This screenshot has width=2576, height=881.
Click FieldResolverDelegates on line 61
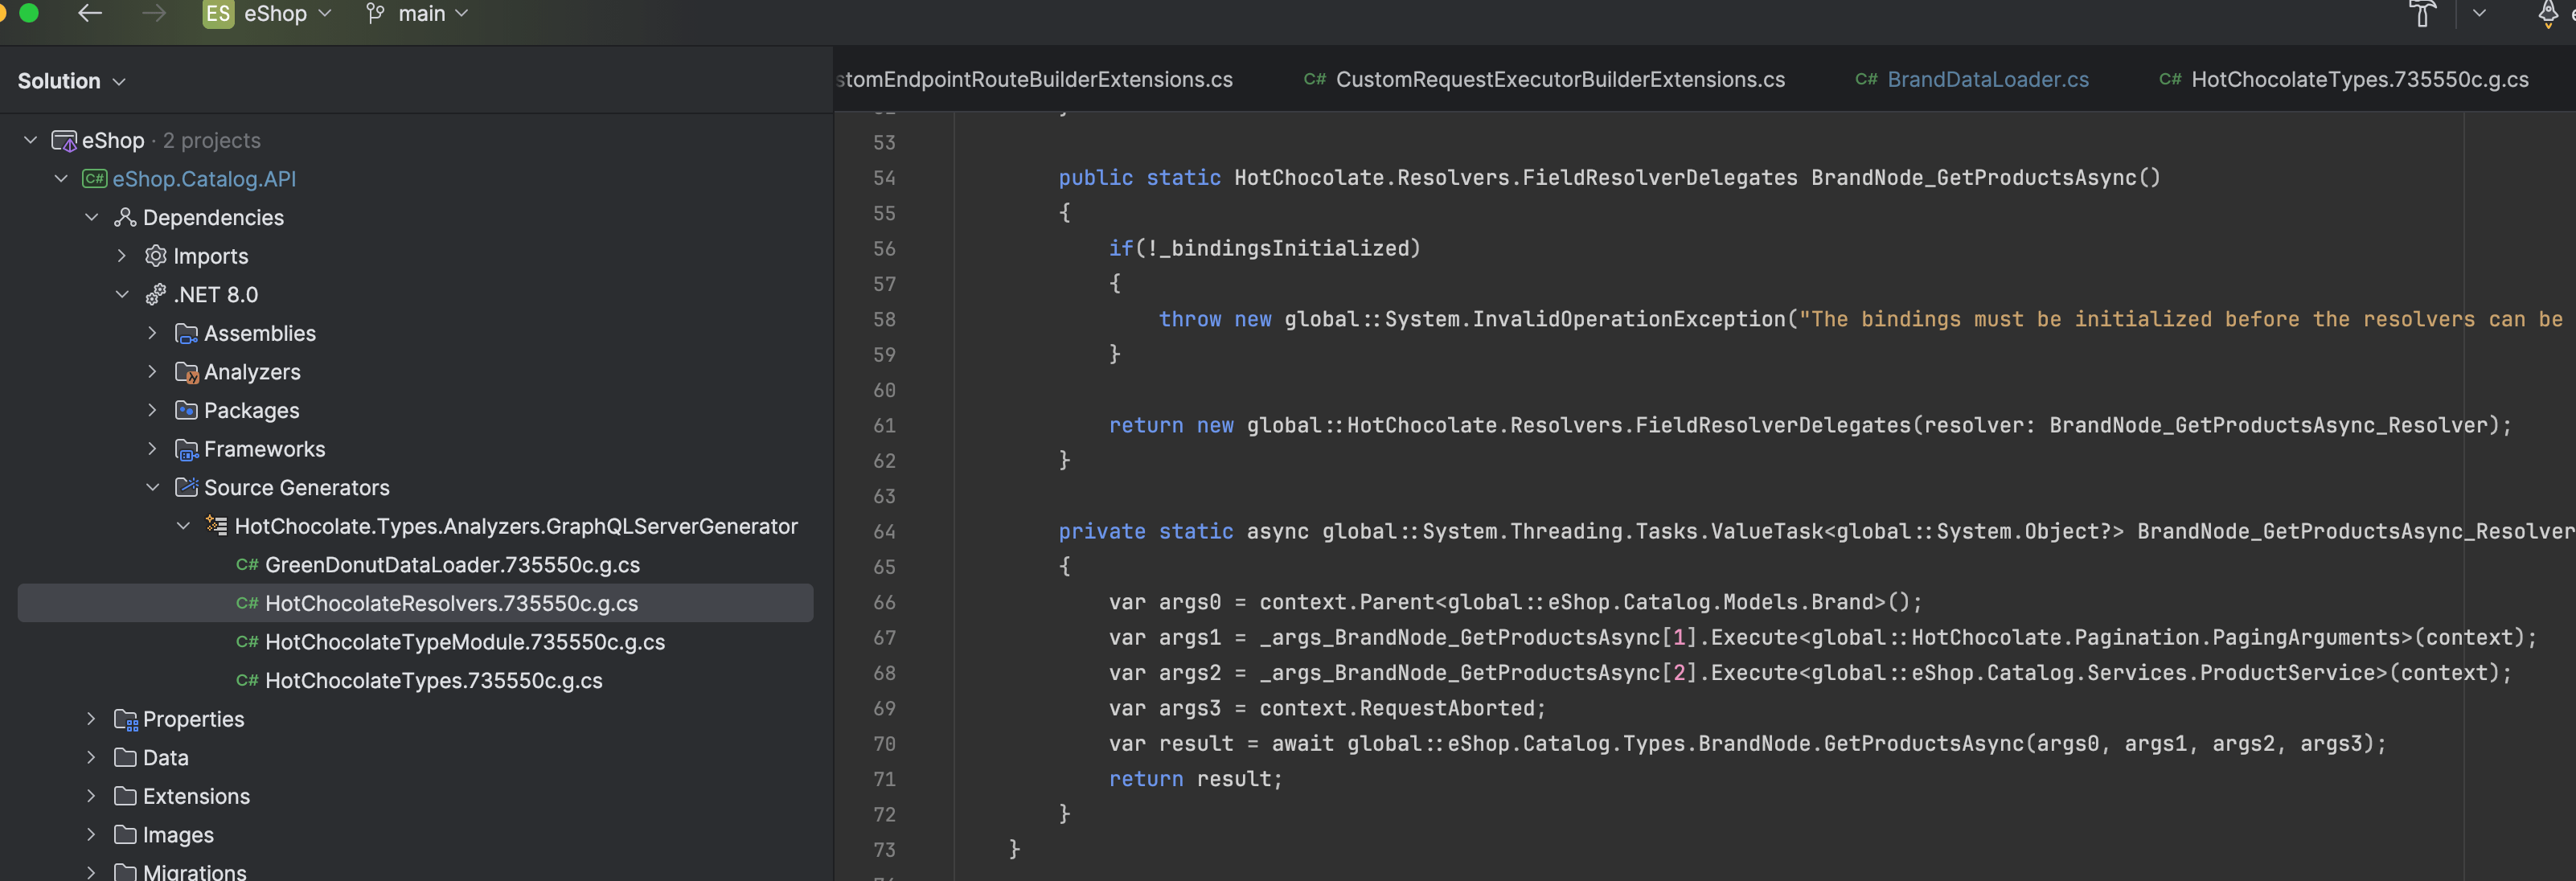[x=1774, y=425]
